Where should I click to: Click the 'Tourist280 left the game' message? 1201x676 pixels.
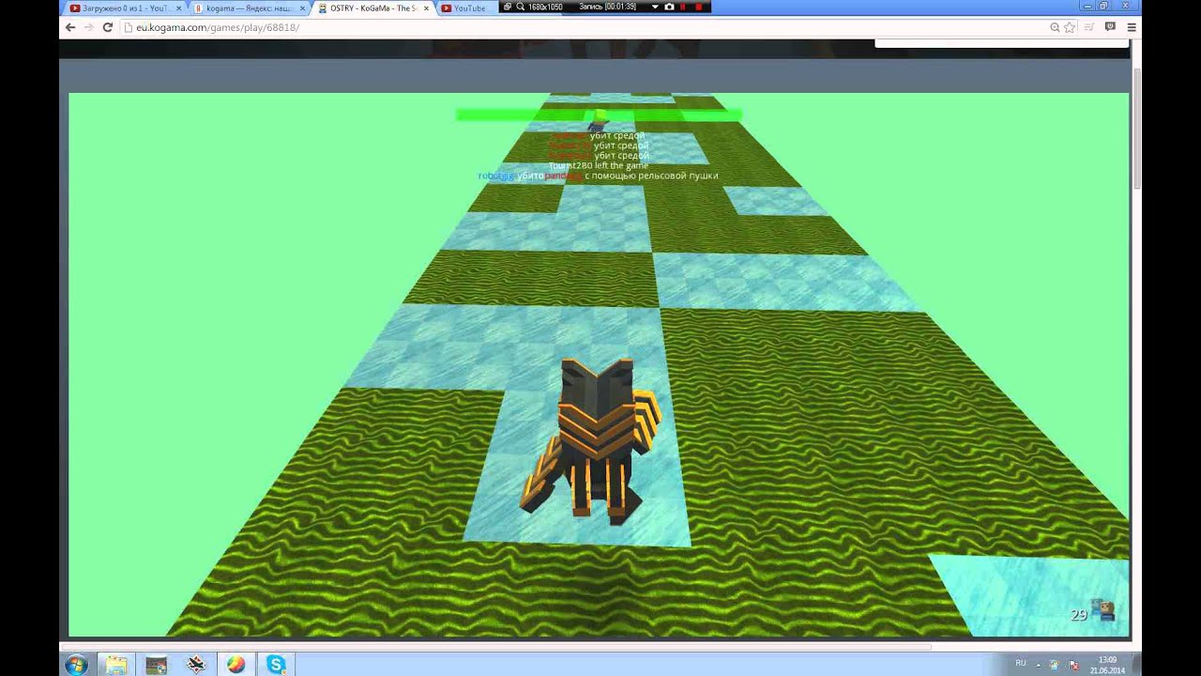pyautogui.click(x=599, y=165)
